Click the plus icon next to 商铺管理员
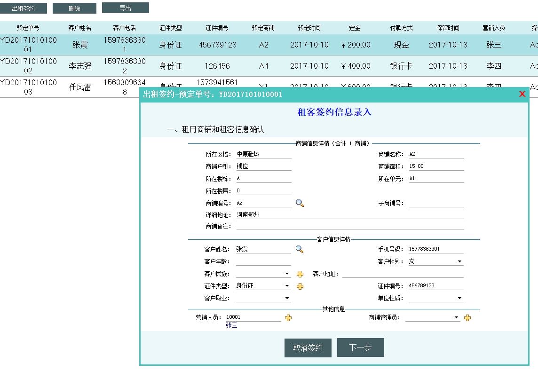The image size is (538, 371). point(467,318)
